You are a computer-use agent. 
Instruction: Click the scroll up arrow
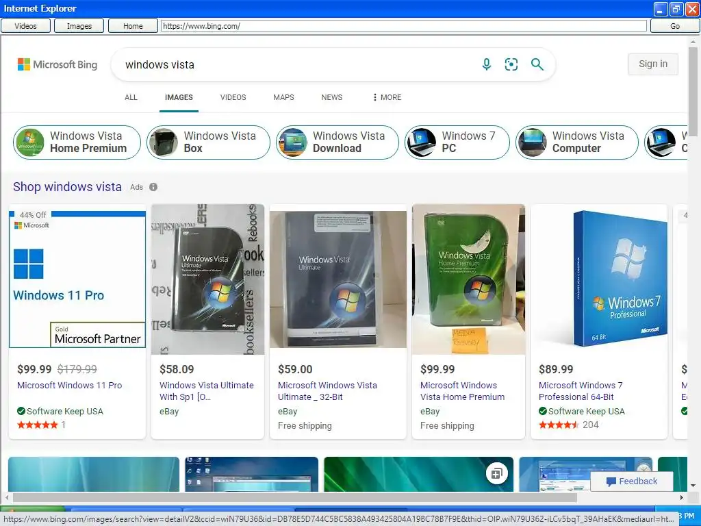pyautogui.click(x=693, y=41)
